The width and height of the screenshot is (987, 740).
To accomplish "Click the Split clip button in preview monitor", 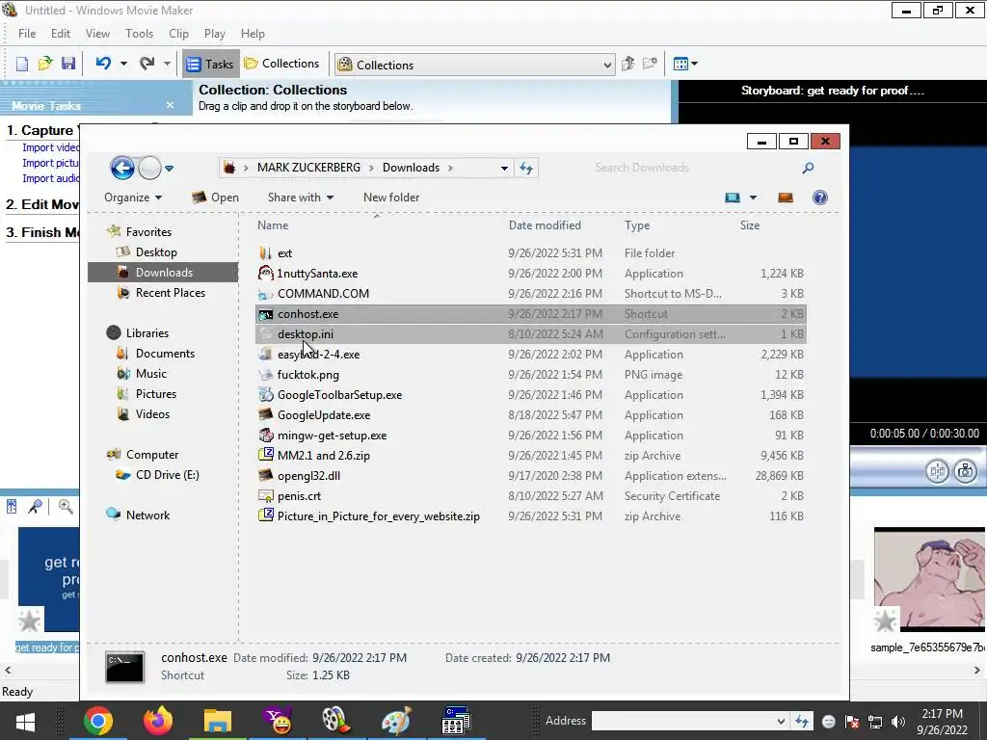I will pos(937,471).
